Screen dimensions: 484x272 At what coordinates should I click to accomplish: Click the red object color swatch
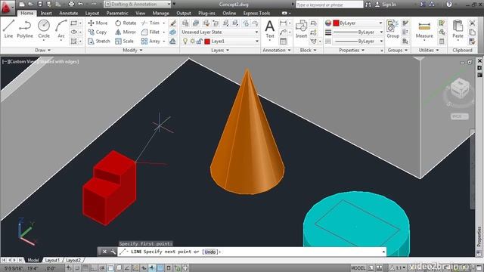coord(336,23)
